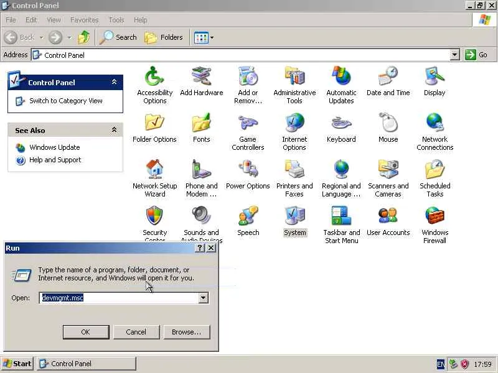Open the File menu

coord(11,20)
